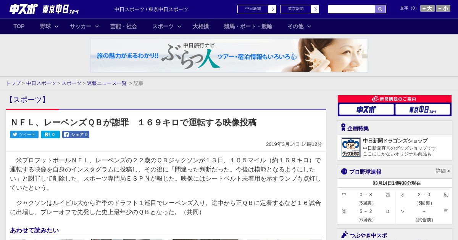The image size is (458, 240).
Task: Open the 中日新聞 link button
Action: [x=253, y=9]
